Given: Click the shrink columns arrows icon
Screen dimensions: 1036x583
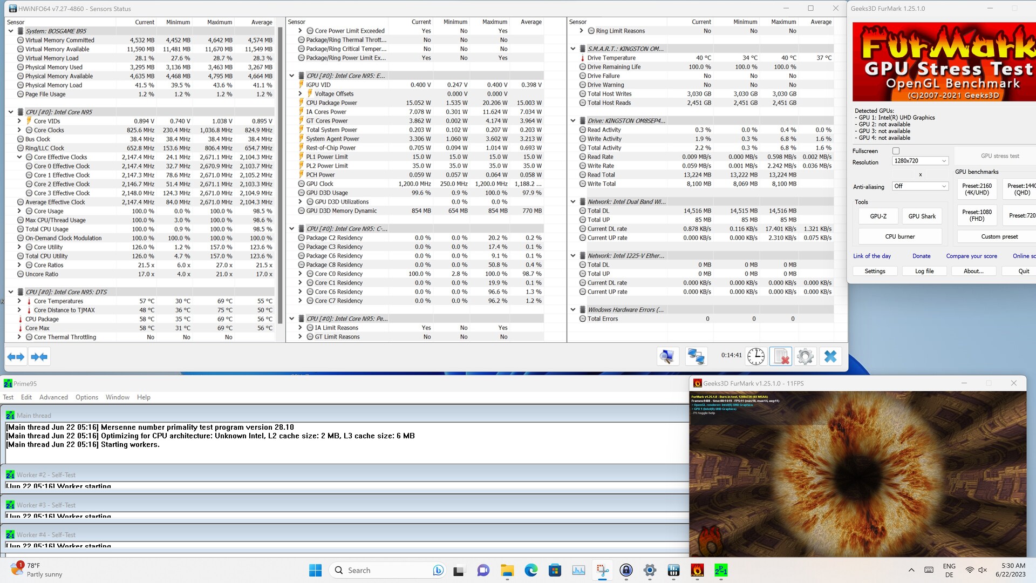Looking at the screenshot, I should [x=39, y=357].
